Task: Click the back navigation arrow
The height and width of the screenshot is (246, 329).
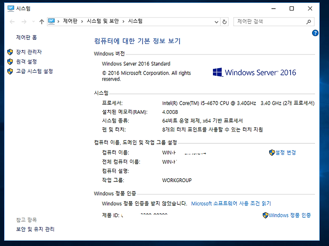Action: click(12, 21)
